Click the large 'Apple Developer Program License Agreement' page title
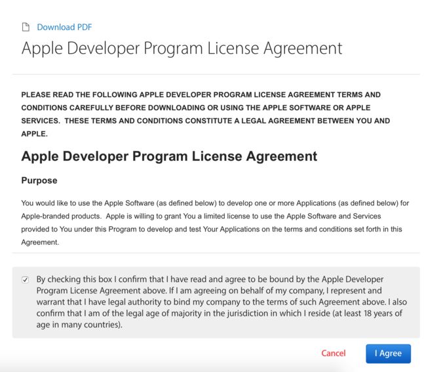426x372 pixels. tap(182, 49)
